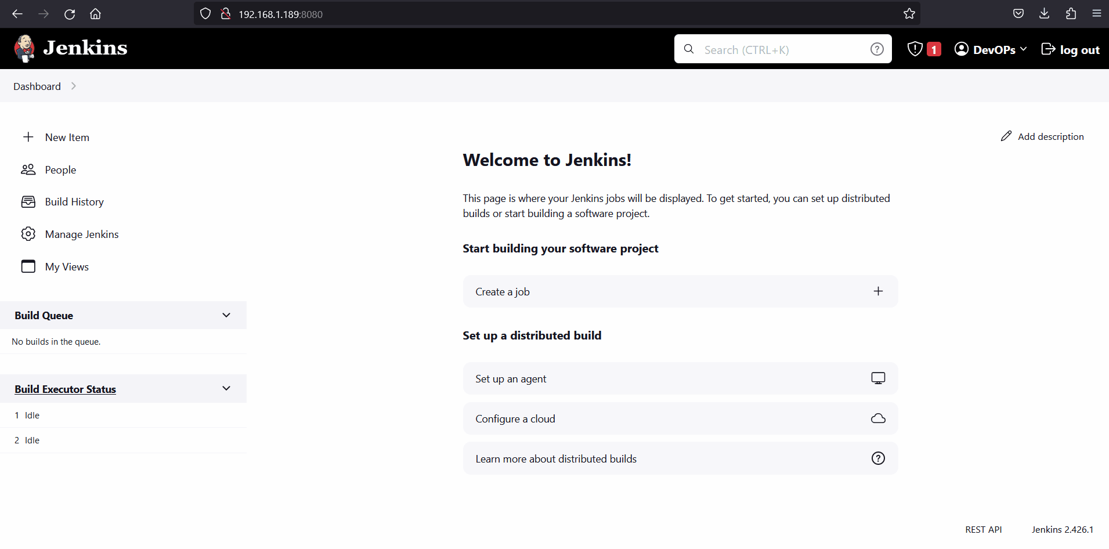Click Create a job
Image resolution: width=1109 pixels, height=549 pixels.
(x=680, y=291)
